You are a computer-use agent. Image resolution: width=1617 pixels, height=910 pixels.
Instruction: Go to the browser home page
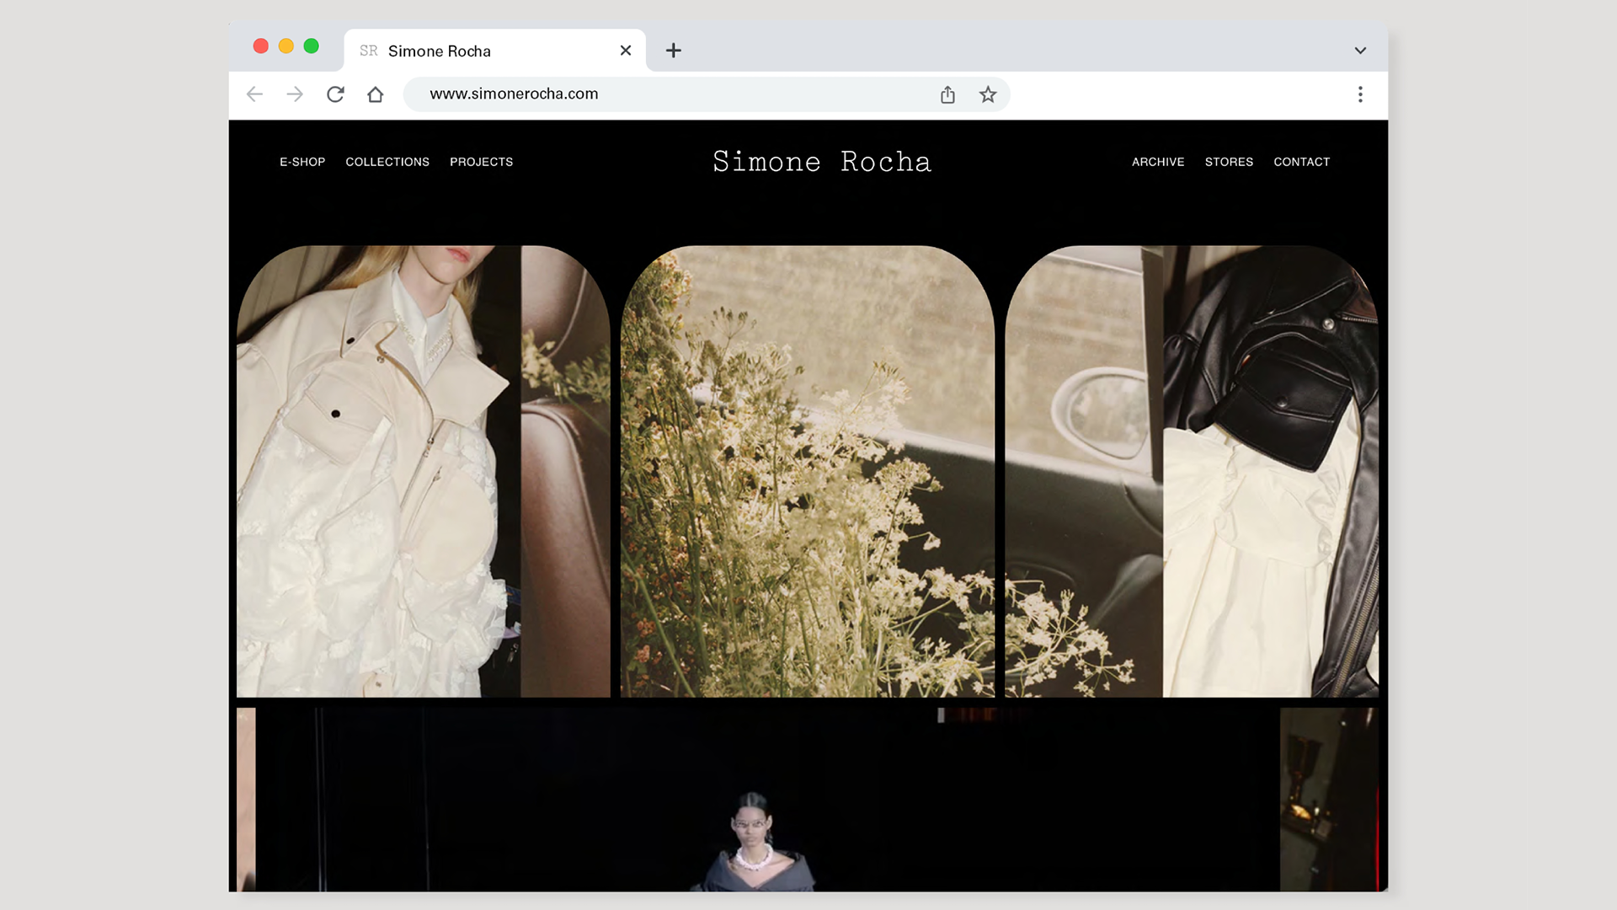[376, 94]
